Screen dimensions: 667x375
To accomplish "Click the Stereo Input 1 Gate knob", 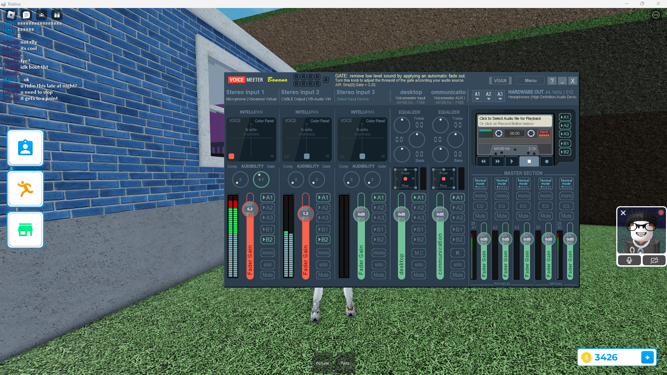I will tap(261, 180).
